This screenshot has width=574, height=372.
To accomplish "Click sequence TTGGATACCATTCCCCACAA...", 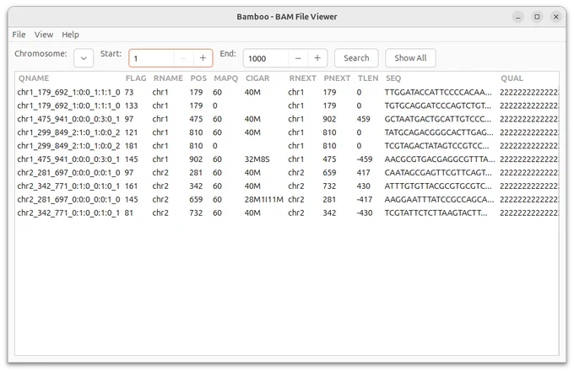I will (x=438, y=92).
